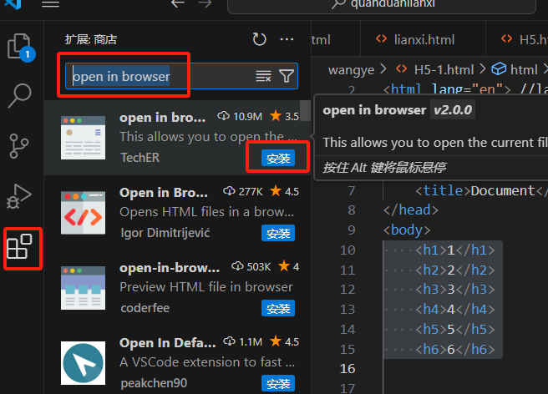
Task: Select the Open in Bro... title by Igor
Action: pyautogui.click(x=163, y=193)
